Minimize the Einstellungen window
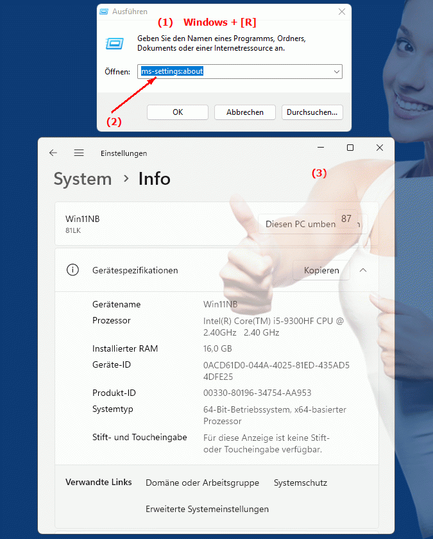This screenshot has height=539, width=433. [x=321, y=148]
